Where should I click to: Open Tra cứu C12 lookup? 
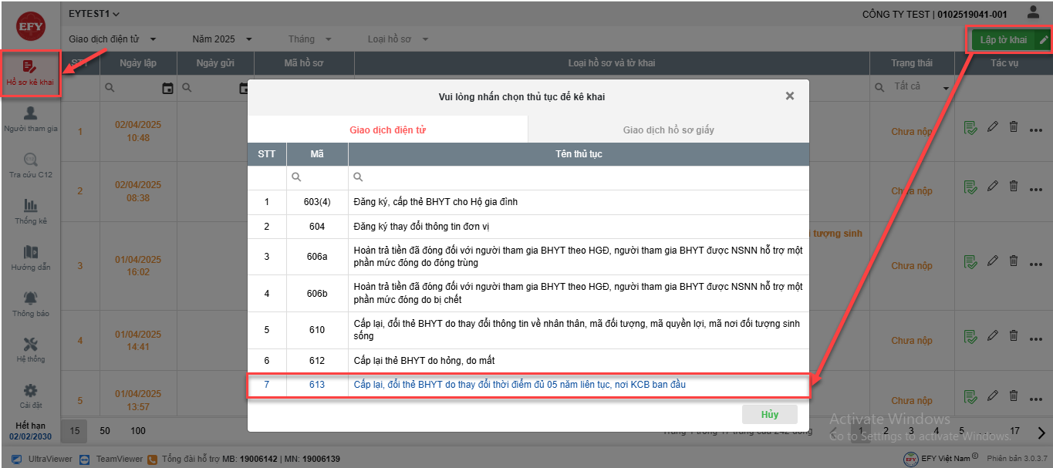[x=31, y=166]
